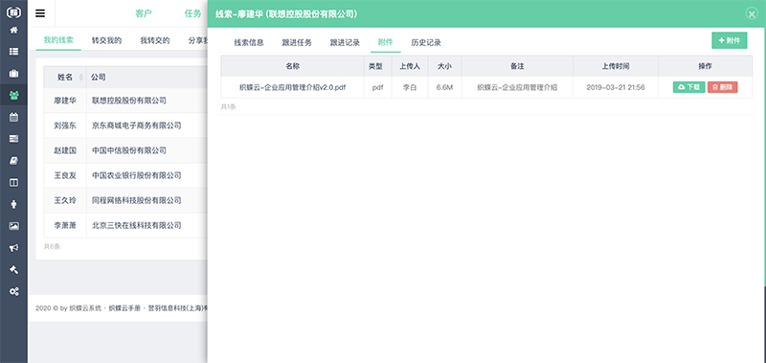Switch to the 线索信息 tab
The height and width of the screenshot is (363, 766).
pyautogui.click(x=249, y=42)
